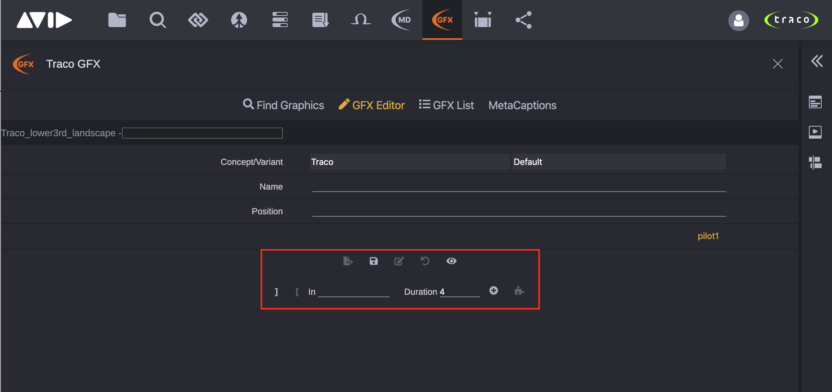Select the GFX app icon in the top bar
Viewport: 832px width, 392px height.
tap(442, 20)
